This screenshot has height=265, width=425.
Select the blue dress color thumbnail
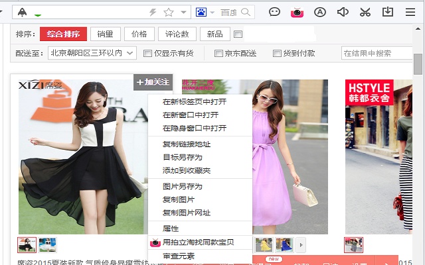pos(284,245)
